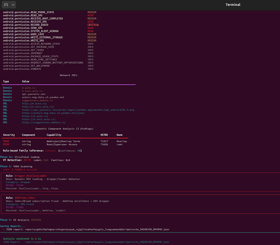
Task: Select the MITRE: T1544 line
Action: click(x=15, y=185)
